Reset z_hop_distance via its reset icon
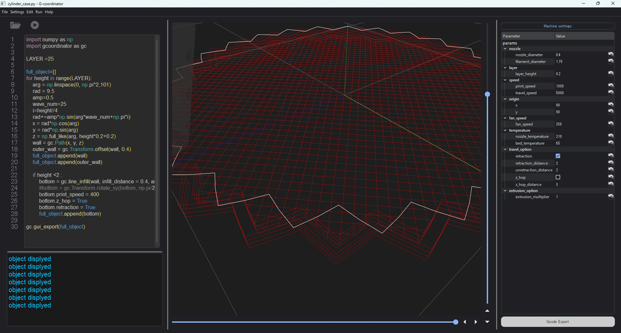The width and height of the screenshot is (621, 333). click(611, 184)
